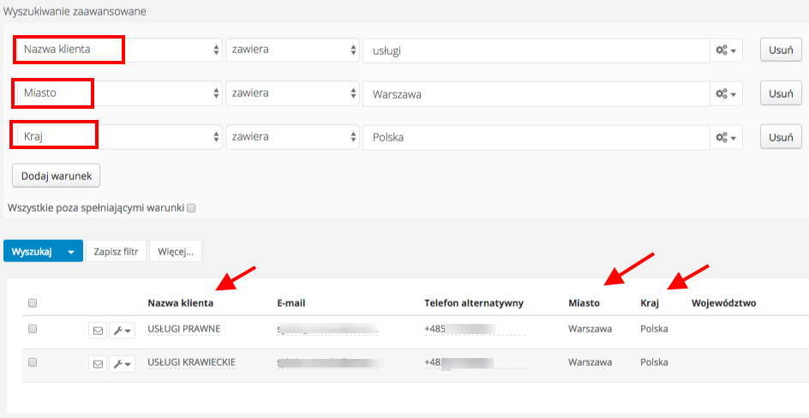Open the 'Kraj' field dropdown

pos(120,137)
